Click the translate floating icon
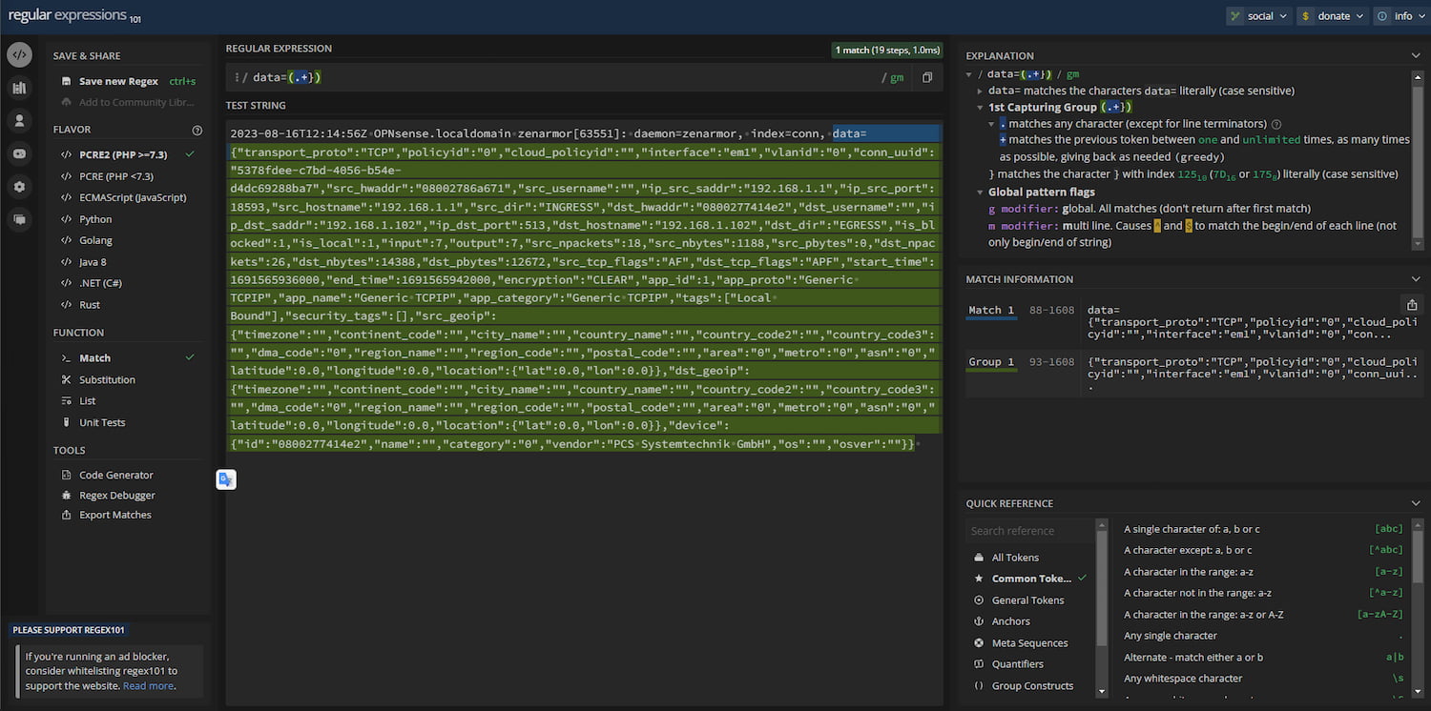The width and height of the screenshot is (1431, 711). 225,479
